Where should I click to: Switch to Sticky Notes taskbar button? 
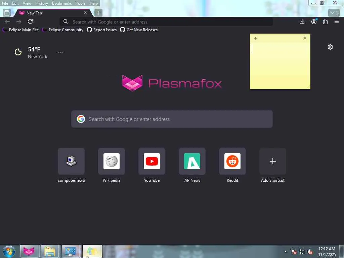92,251
